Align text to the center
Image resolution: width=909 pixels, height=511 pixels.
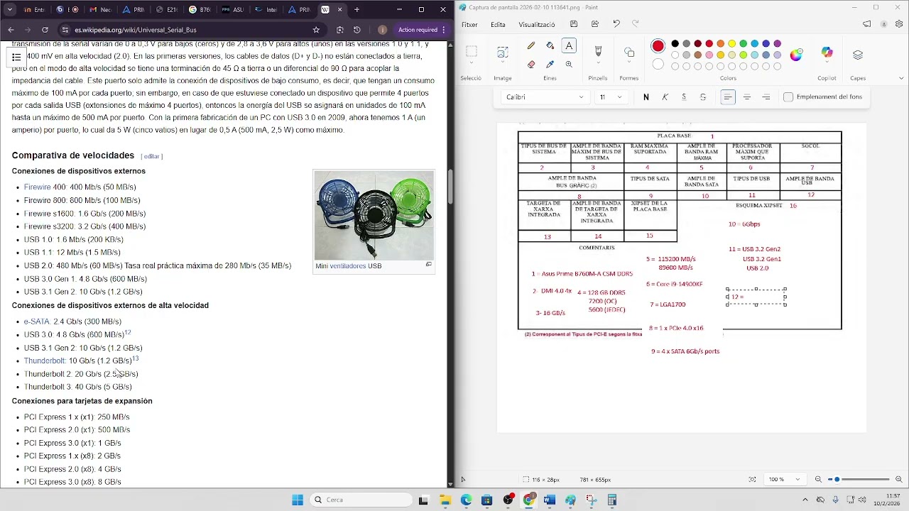point(747,97)
